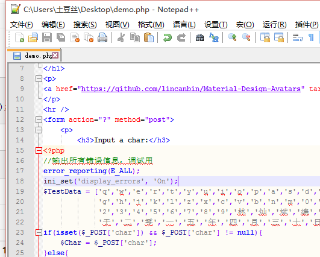This screenshot has width=320, height=257.
Task: Save all files with the stacked floppy icon
Action: [61, 37]
